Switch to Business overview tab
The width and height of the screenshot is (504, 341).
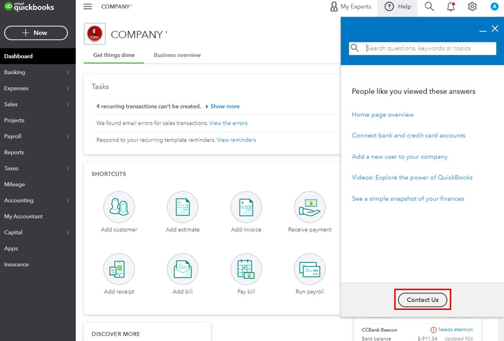pyautogui.click(x=177, y=55)
